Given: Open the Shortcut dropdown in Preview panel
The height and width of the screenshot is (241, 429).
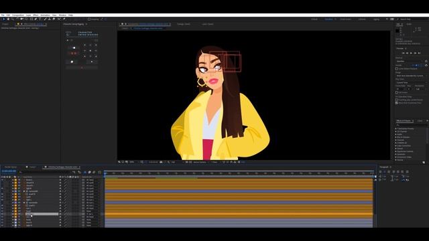Looking at the screenshot, I should coord(410,61).
